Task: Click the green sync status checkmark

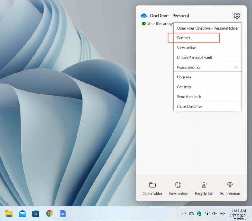Action: coord(144,24)
